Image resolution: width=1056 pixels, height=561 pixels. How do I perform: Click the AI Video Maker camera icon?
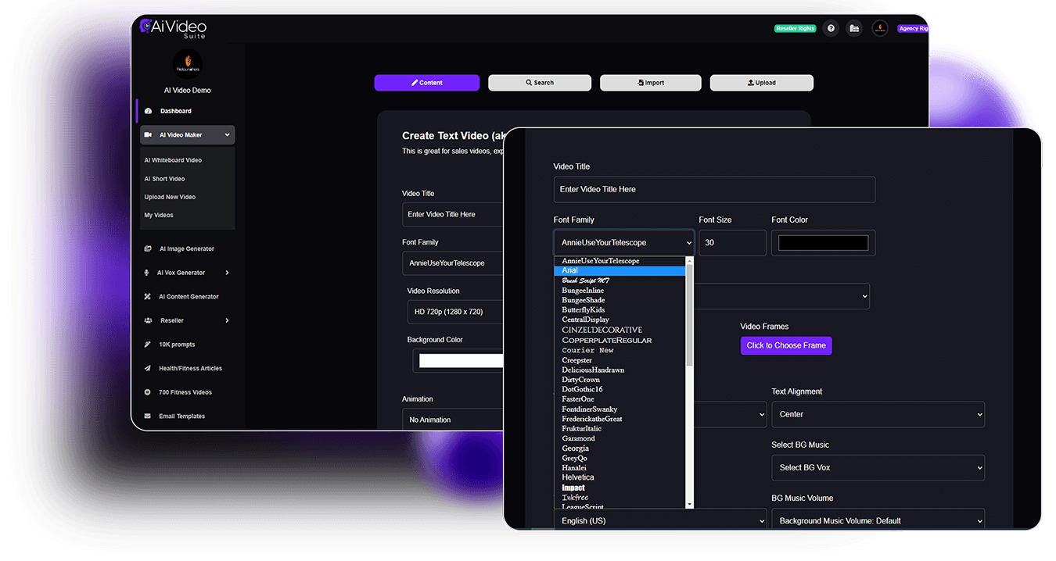pyautogui.click(x=148, y=135)
